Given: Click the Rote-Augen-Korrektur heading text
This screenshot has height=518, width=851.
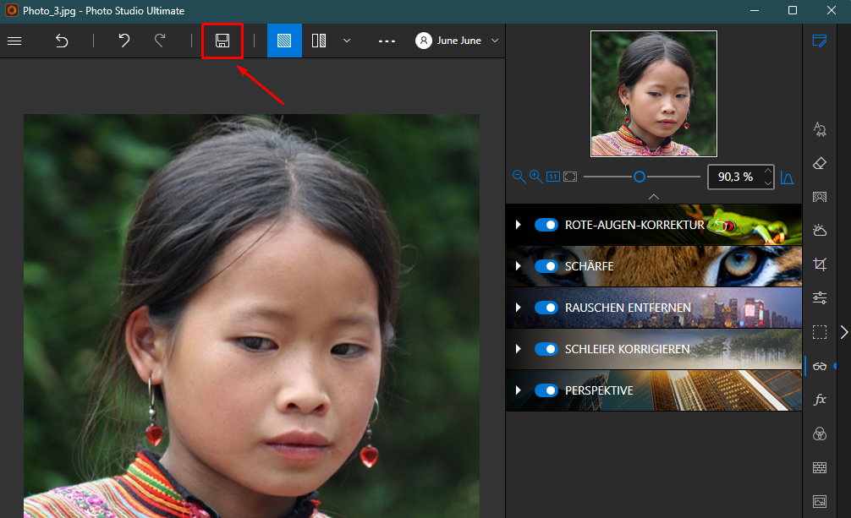Looking at the screenshot, I should coord(634,225).
